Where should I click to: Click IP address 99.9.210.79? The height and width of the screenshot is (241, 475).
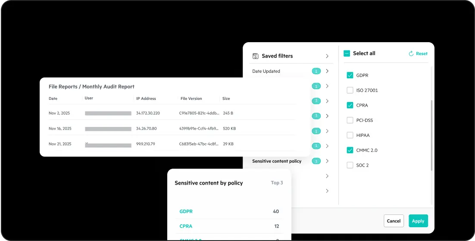145,144
